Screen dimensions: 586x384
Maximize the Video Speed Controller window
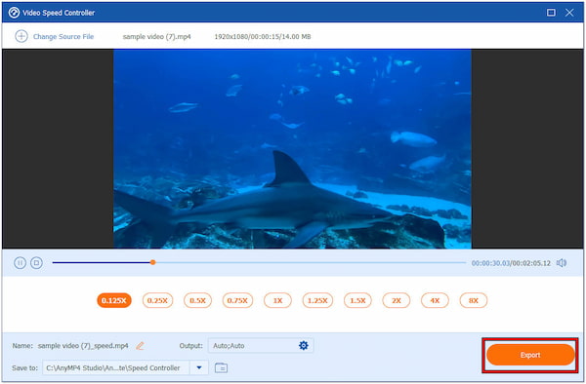[x=551, y=13]
